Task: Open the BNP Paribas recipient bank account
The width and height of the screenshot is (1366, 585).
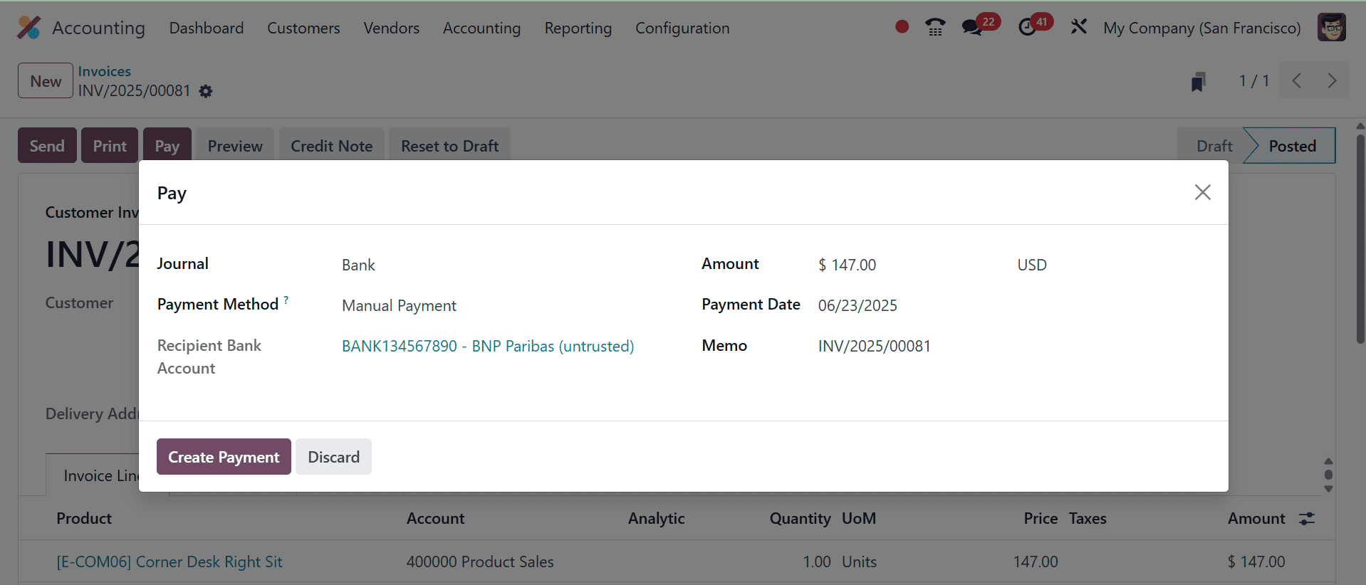Action: click(x=488, y=346)
